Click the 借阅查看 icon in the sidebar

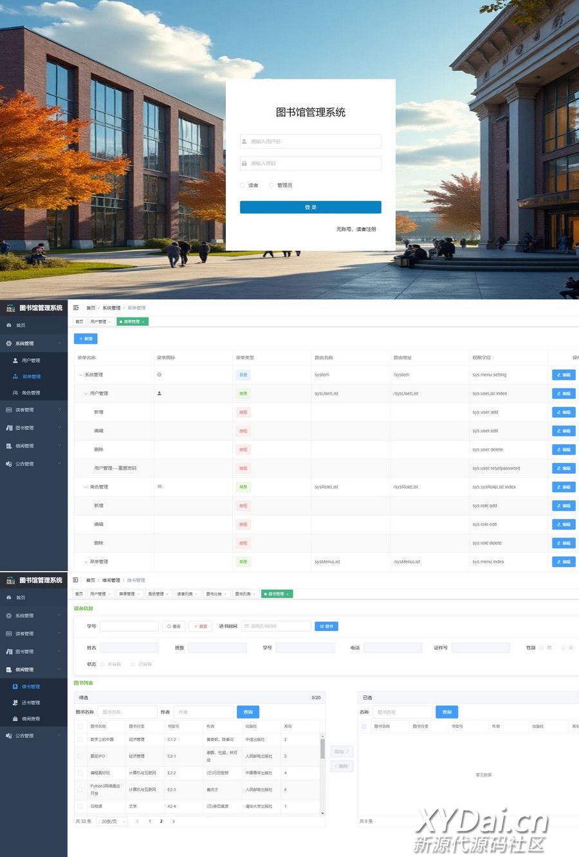pos(15,719)
